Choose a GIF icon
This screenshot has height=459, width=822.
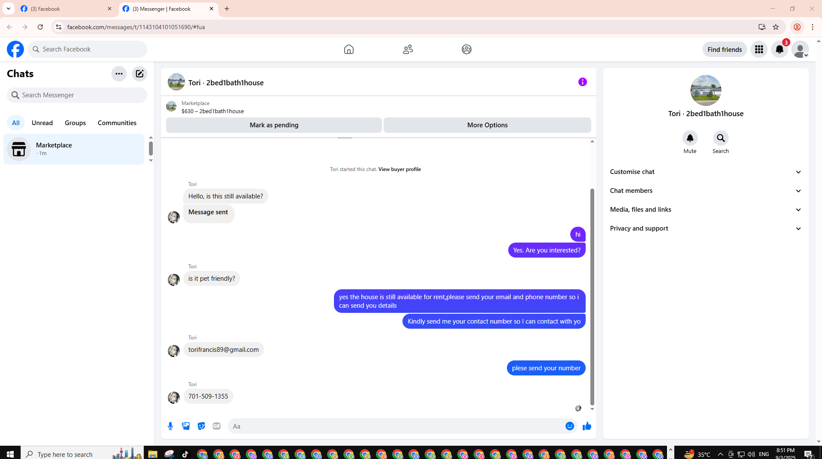[x=217, y=426]
